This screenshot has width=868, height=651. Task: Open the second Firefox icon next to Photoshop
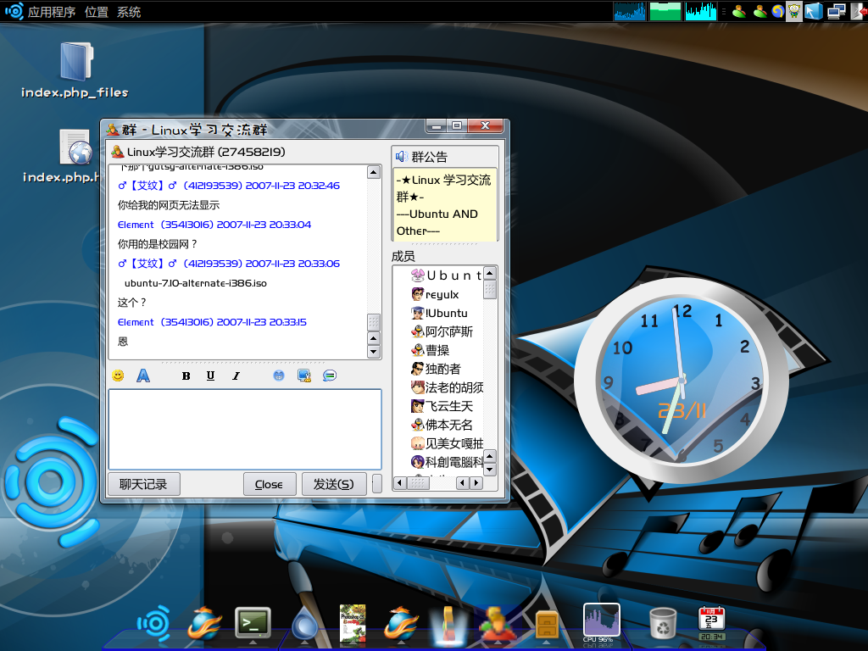pyautogui.click(x=401, y=624)
